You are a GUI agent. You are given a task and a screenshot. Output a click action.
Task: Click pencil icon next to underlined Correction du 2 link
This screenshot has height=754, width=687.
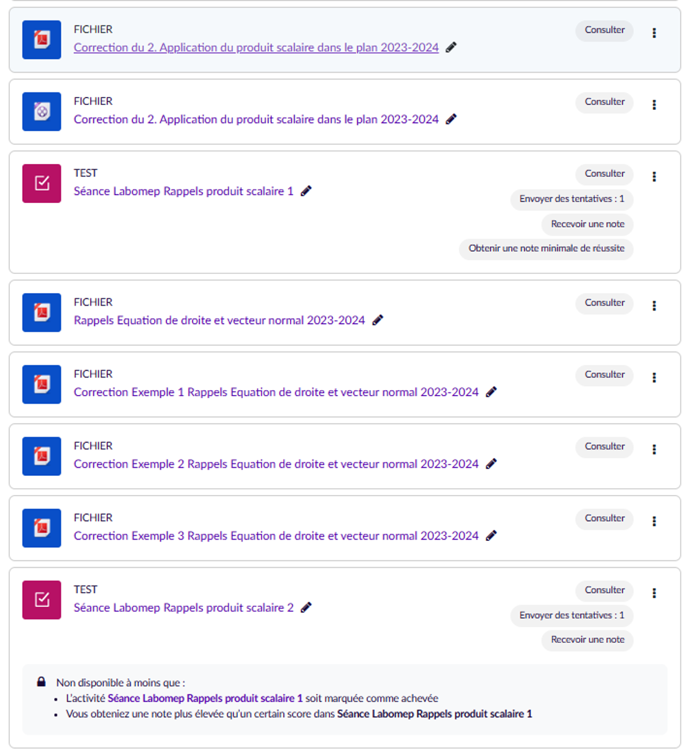(452, 47)
